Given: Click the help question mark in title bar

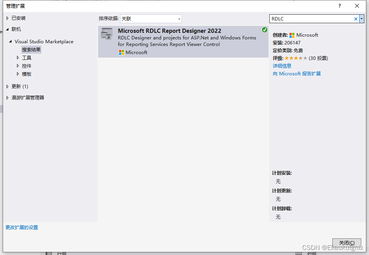Looking at the screenshot, I should pos(339,6).
